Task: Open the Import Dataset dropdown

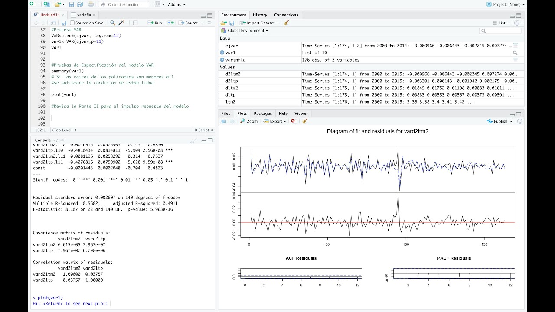Action: [x=259, y=23]
